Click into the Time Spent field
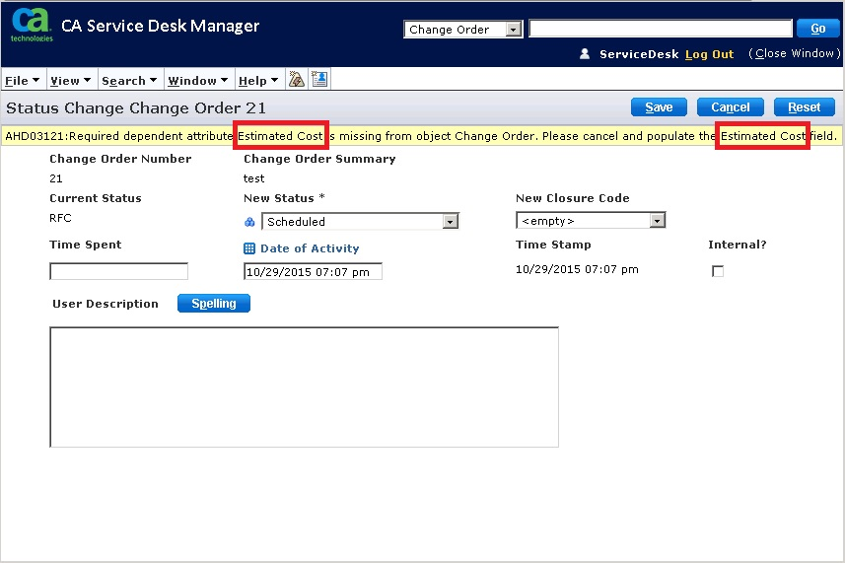845x563 pixels. [x=118, y=271]
